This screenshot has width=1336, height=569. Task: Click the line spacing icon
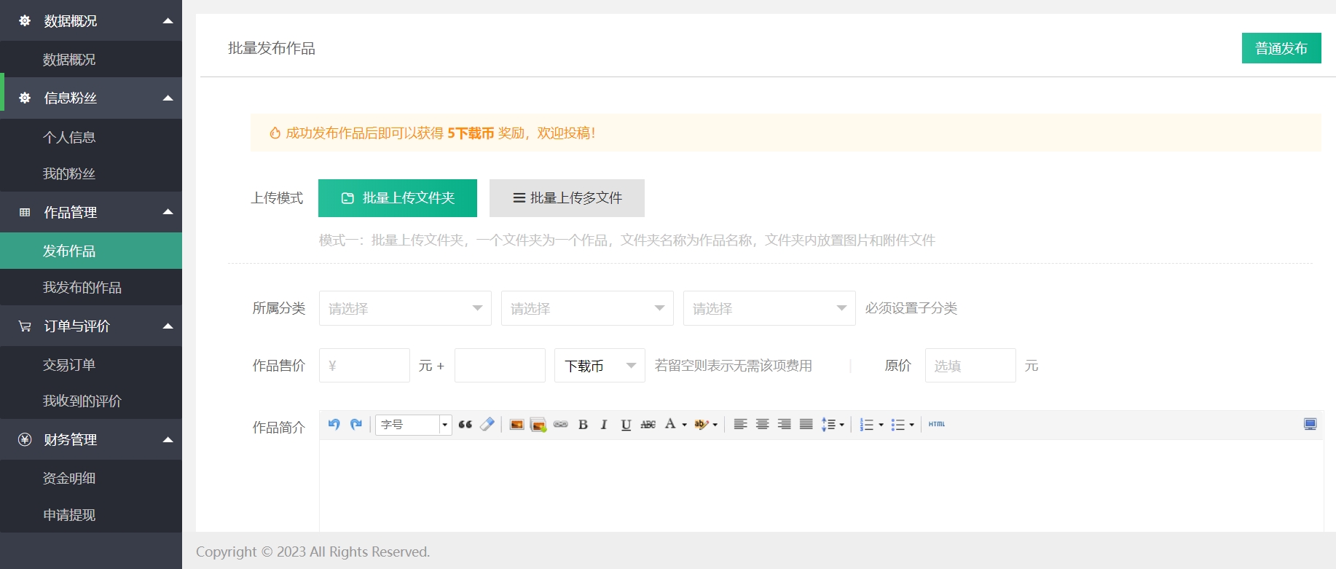(828, 424)
